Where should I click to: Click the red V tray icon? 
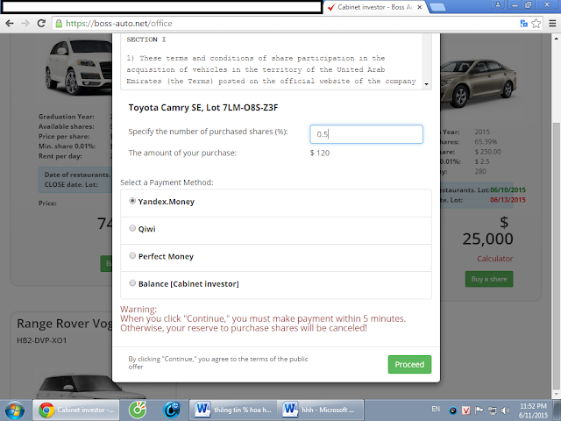(x=465, y=410)
